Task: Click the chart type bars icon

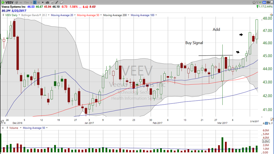Action: coord(47,3)
